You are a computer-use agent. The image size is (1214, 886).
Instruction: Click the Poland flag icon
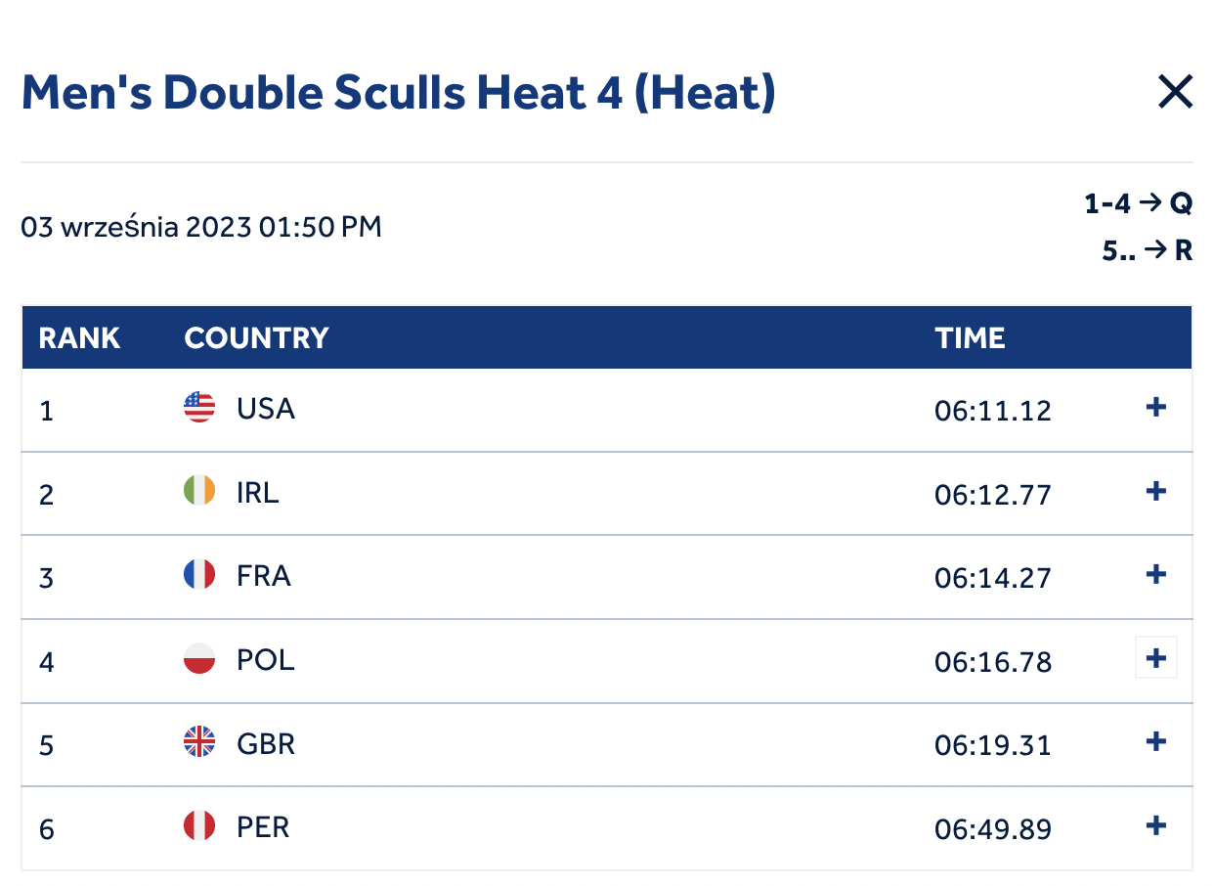tap(199, 658)
